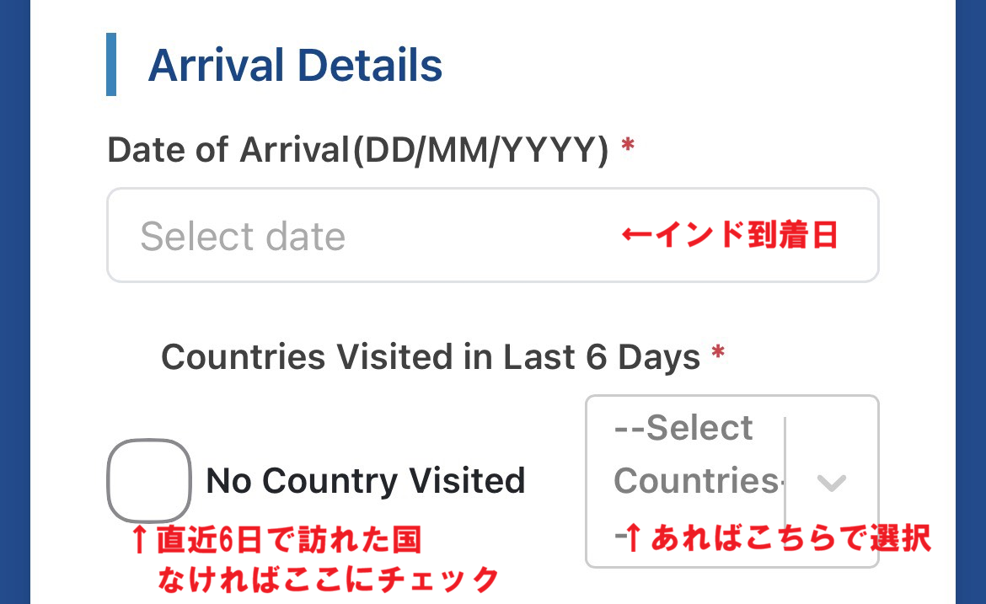Viewport: 986px width, 604px height.
Task: Open the Select Countries dropdown
Action: click(x=731, y=480)
